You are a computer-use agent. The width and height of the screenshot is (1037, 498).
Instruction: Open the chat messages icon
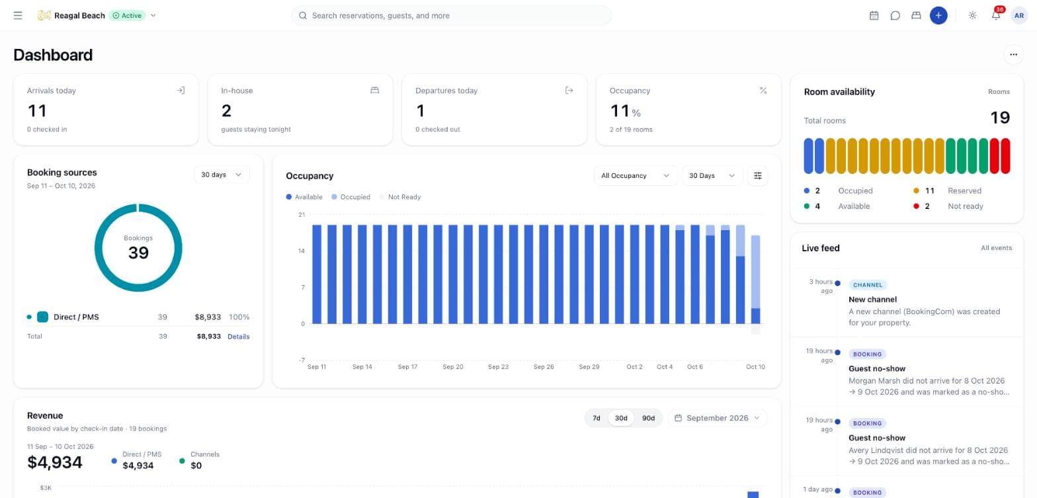pos(895,15)
